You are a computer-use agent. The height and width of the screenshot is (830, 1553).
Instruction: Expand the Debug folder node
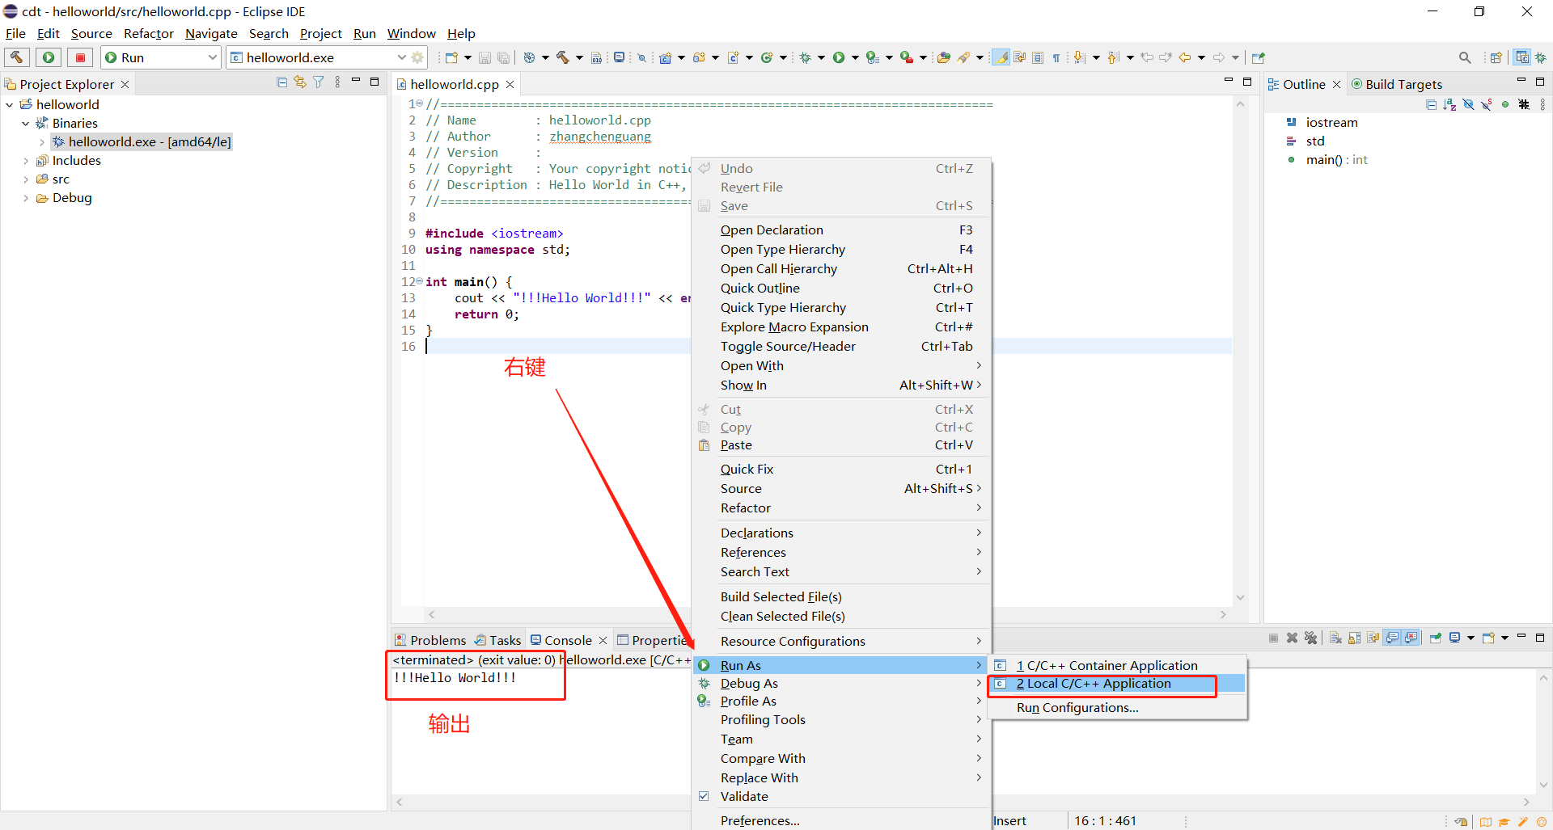26,197
